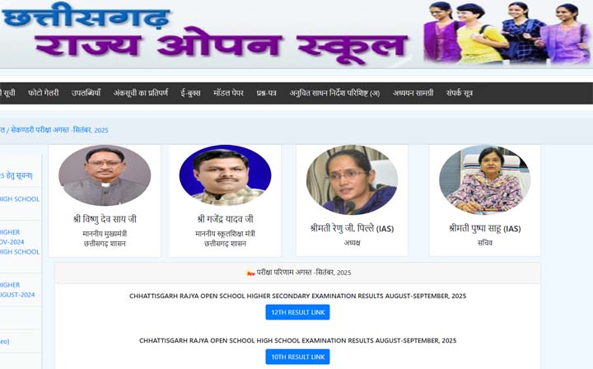
Task: Click the 10TH RESULT LINK button
Action: [x=297, y=357]
